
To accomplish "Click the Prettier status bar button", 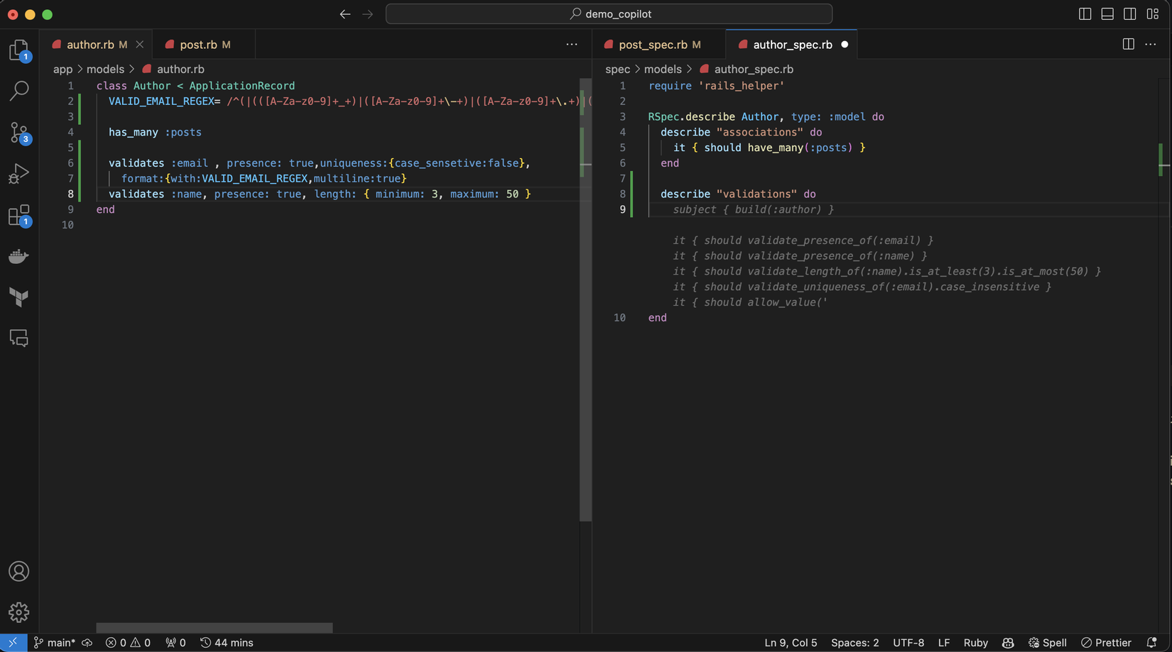I will pos(1106,643).
